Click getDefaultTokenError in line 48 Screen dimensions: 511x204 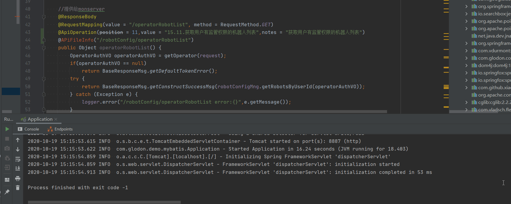coord(179,71)
